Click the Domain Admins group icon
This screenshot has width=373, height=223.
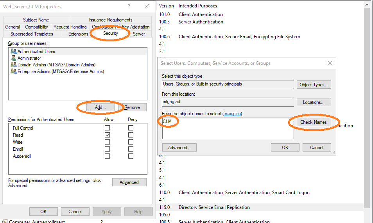pos(14,65)
